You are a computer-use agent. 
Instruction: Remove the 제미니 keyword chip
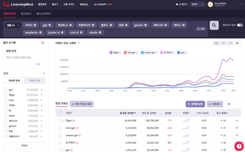tap(183, 25)
